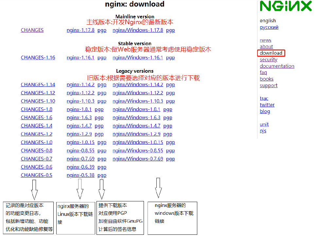Image resolution: width=318 pixels, height=241 pixels.
Task: Download nginx/Windows-1.10.3
Action: [138, 101]
